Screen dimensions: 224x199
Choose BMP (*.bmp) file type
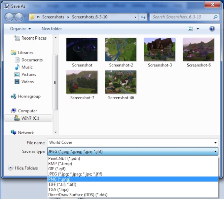[133, 164]
